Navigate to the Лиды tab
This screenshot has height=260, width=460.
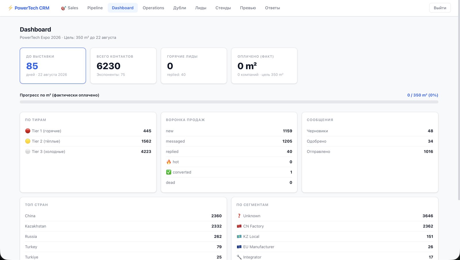pyautogui.click(x=201, y=8)
